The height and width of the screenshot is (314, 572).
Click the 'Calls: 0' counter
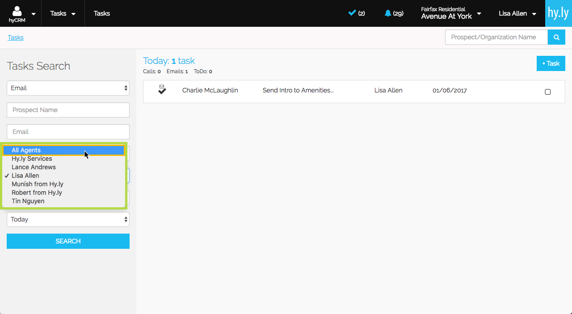(x=152, y=71)
